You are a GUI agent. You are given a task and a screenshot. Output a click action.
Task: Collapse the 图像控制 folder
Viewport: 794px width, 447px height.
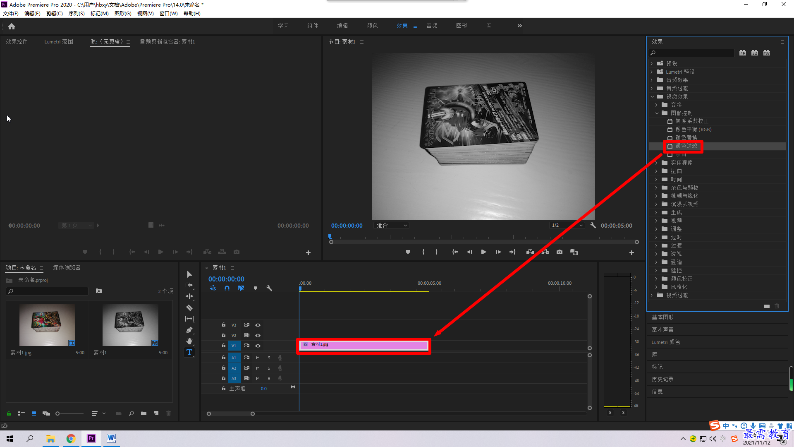(656, 113)
